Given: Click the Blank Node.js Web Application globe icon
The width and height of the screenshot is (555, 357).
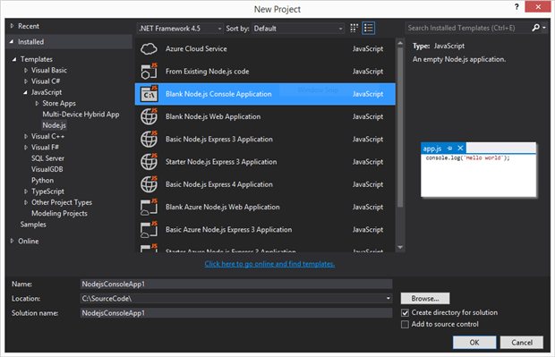Looking at the screenshot, I should [x=149, y=116].
